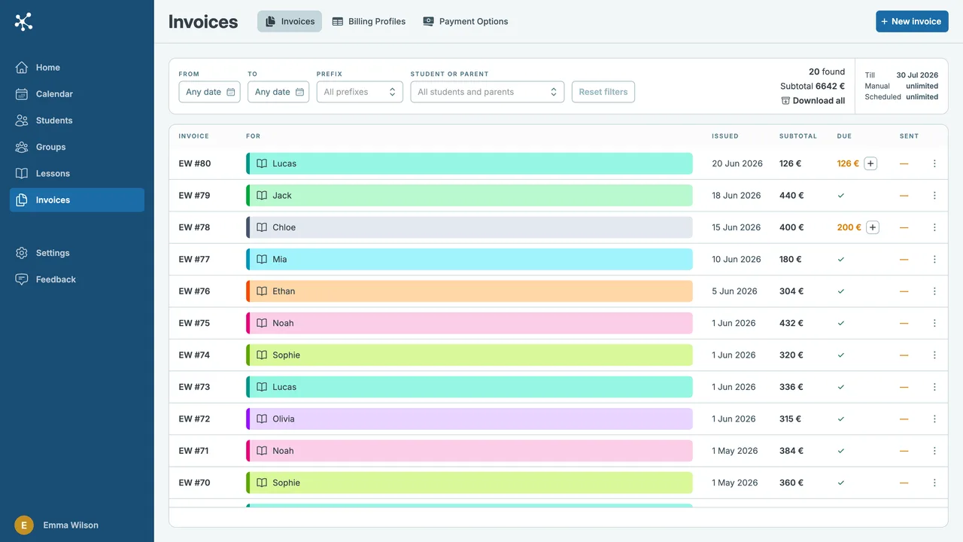Click paid checkmark on EW #79 row
The image size is (963, 542).
click(841, 196)
